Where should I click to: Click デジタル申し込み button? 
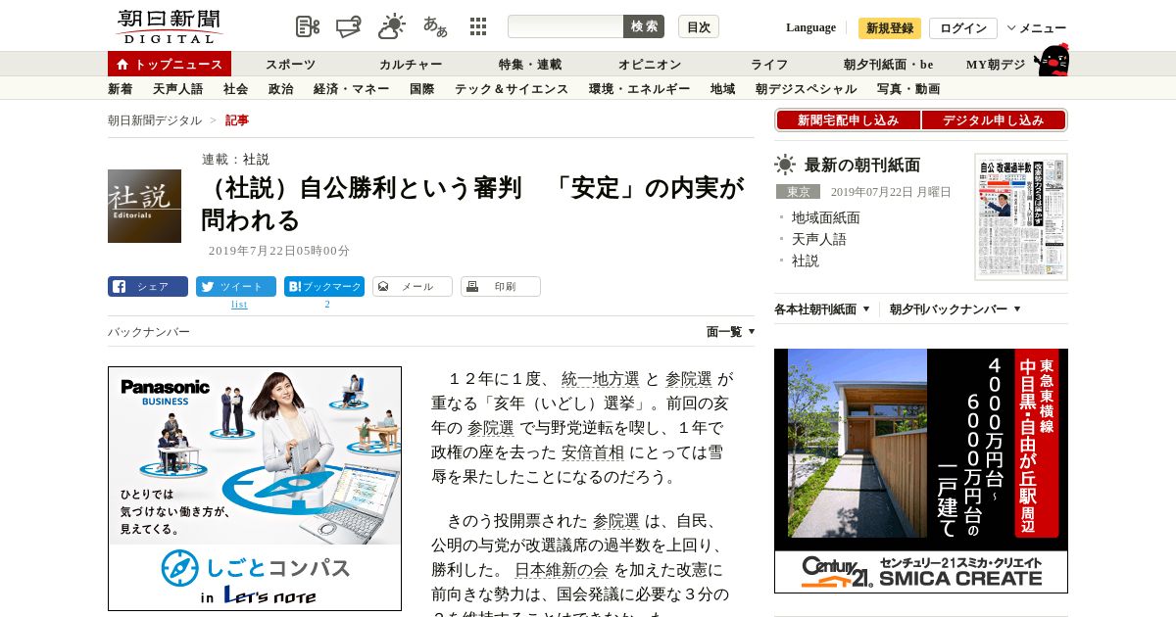tap(994, 120)
